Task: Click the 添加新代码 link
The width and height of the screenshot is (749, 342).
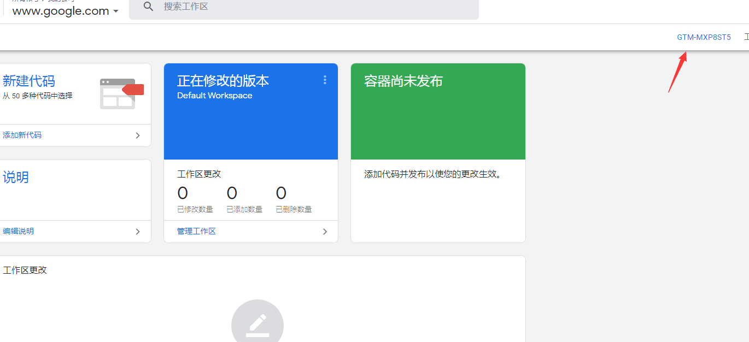Action: 22,135
